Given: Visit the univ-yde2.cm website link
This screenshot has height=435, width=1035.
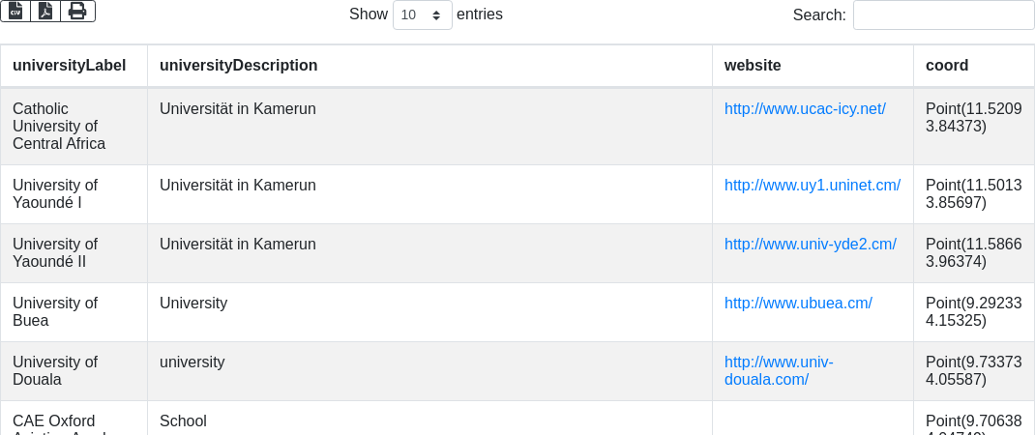Looking at the screenshot, I should 810,245.
